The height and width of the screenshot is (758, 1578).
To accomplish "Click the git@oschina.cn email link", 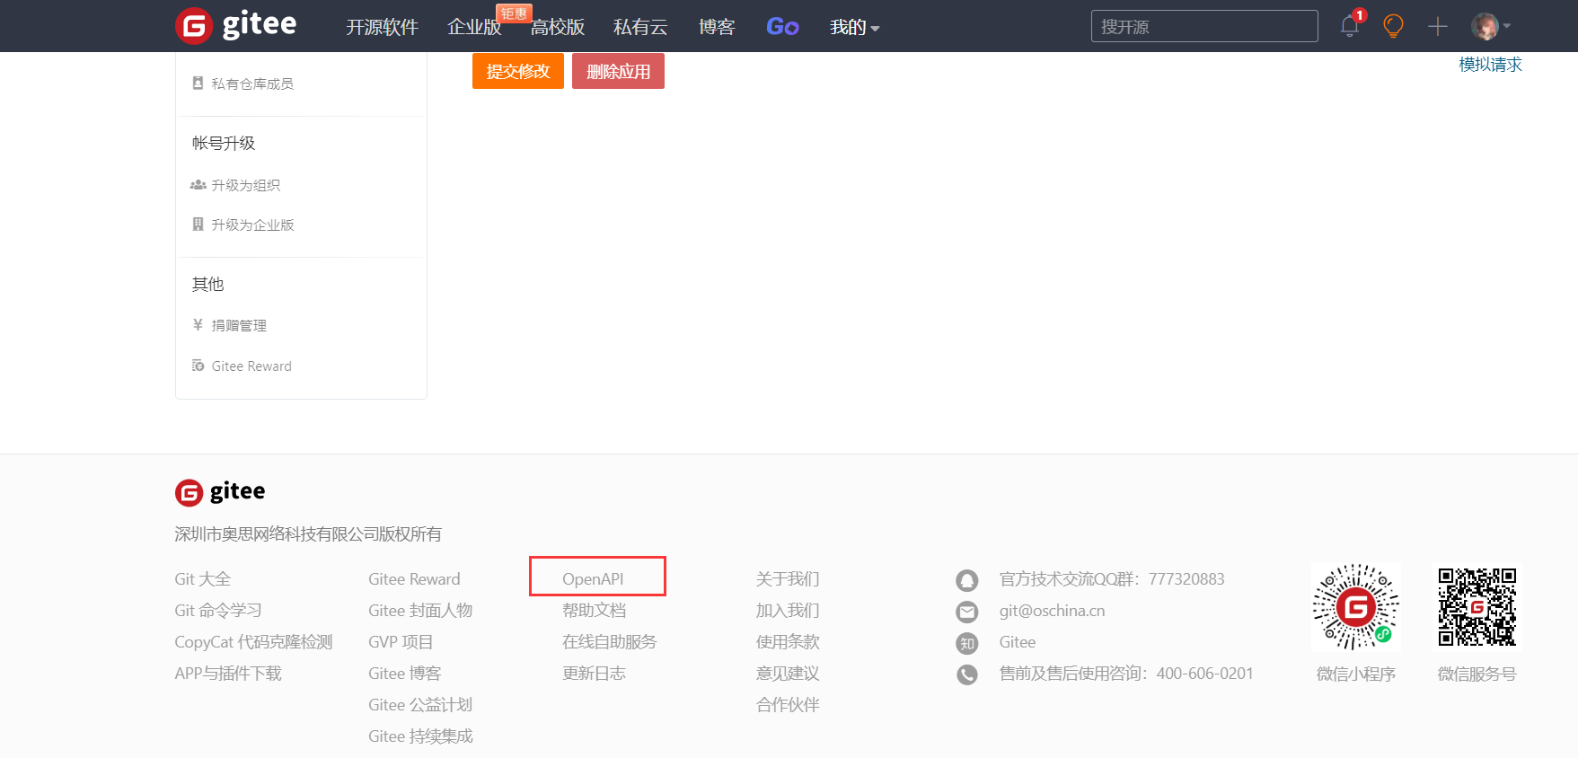I will click(1052, 611).
